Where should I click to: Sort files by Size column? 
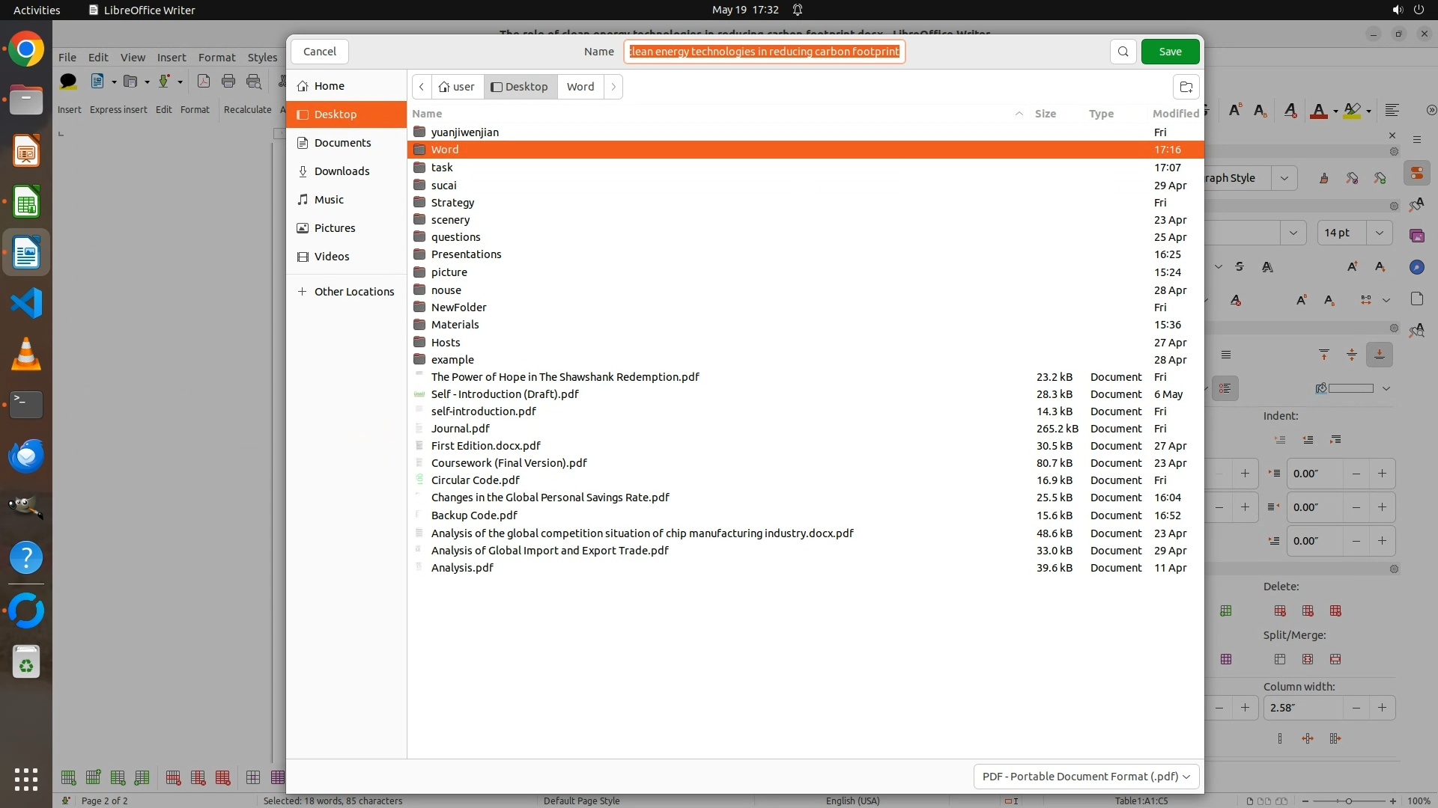coord(1045,114)
